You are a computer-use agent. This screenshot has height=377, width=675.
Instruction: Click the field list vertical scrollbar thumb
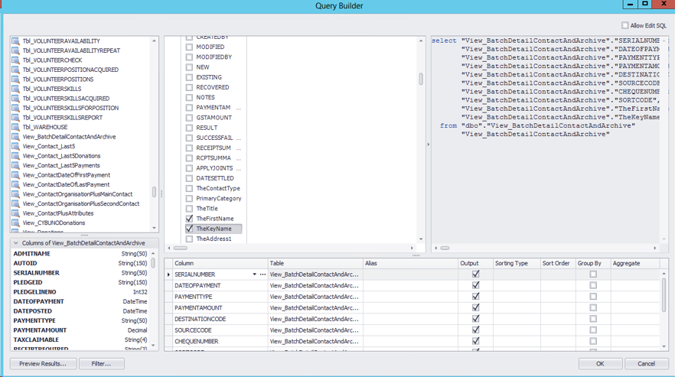[x=421, y=79]
